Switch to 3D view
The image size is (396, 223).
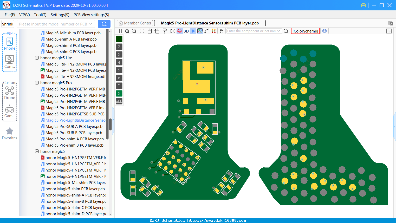(186, 31)
